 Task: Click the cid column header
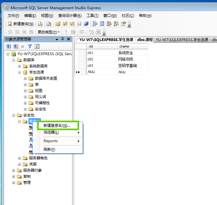(102, 46)
